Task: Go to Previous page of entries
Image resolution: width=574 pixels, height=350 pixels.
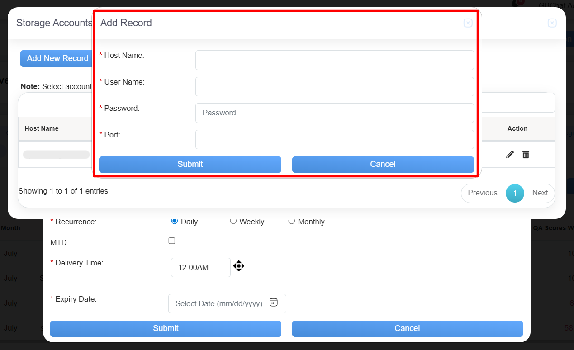Action: 482,193
